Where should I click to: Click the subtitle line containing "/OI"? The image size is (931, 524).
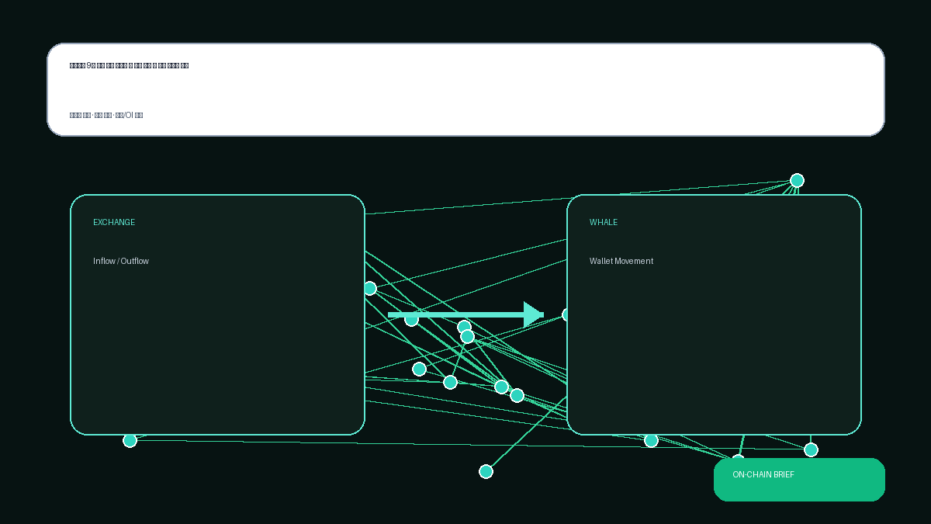[x=106, y=115]
